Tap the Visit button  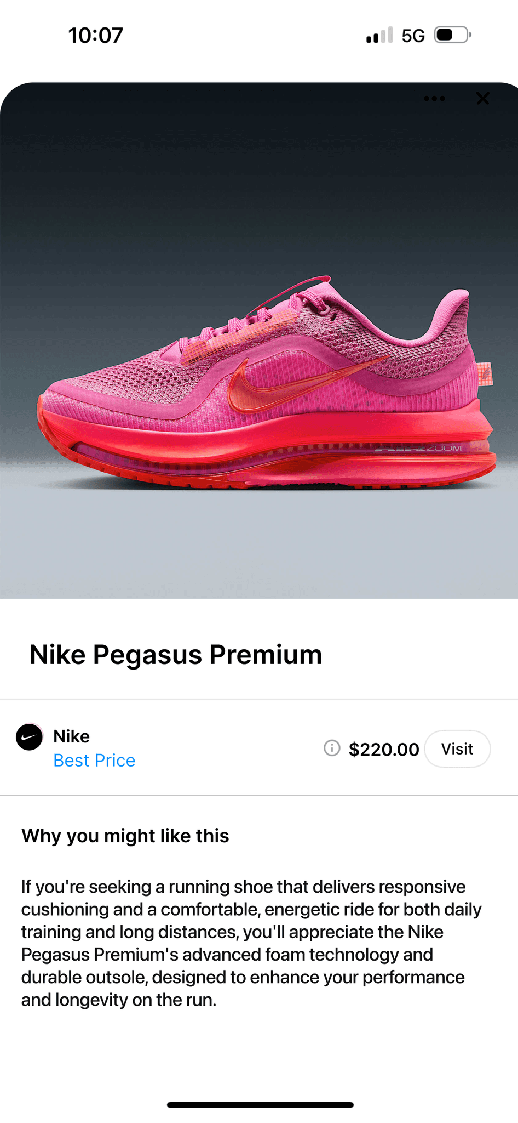click(x=457, y=749)
